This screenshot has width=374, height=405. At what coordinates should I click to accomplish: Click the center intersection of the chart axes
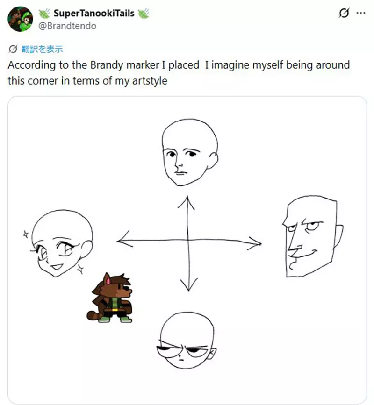tap(188, 241)
